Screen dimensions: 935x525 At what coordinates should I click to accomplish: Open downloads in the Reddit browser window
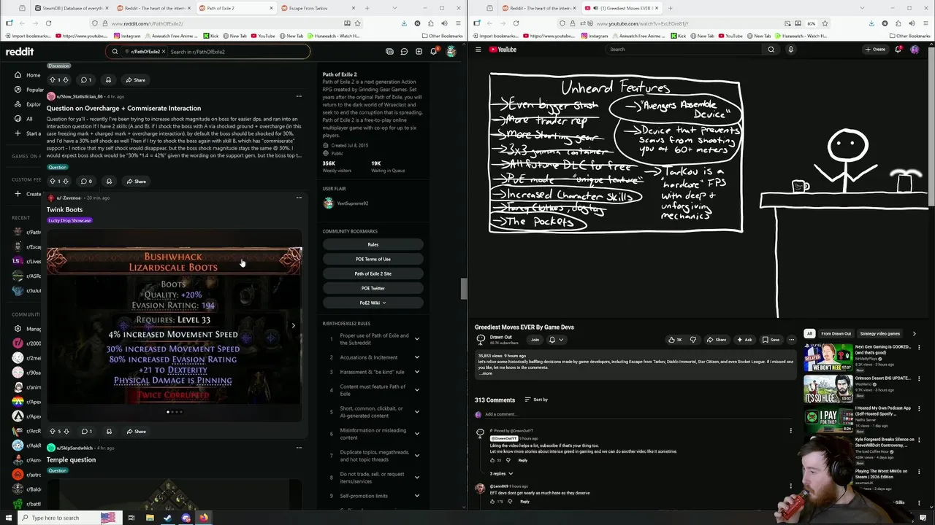coord(404,23)
